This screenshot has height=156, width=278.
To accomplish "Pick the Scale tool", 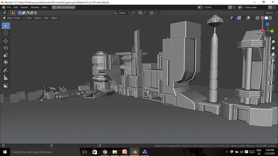I will point(6,55).
